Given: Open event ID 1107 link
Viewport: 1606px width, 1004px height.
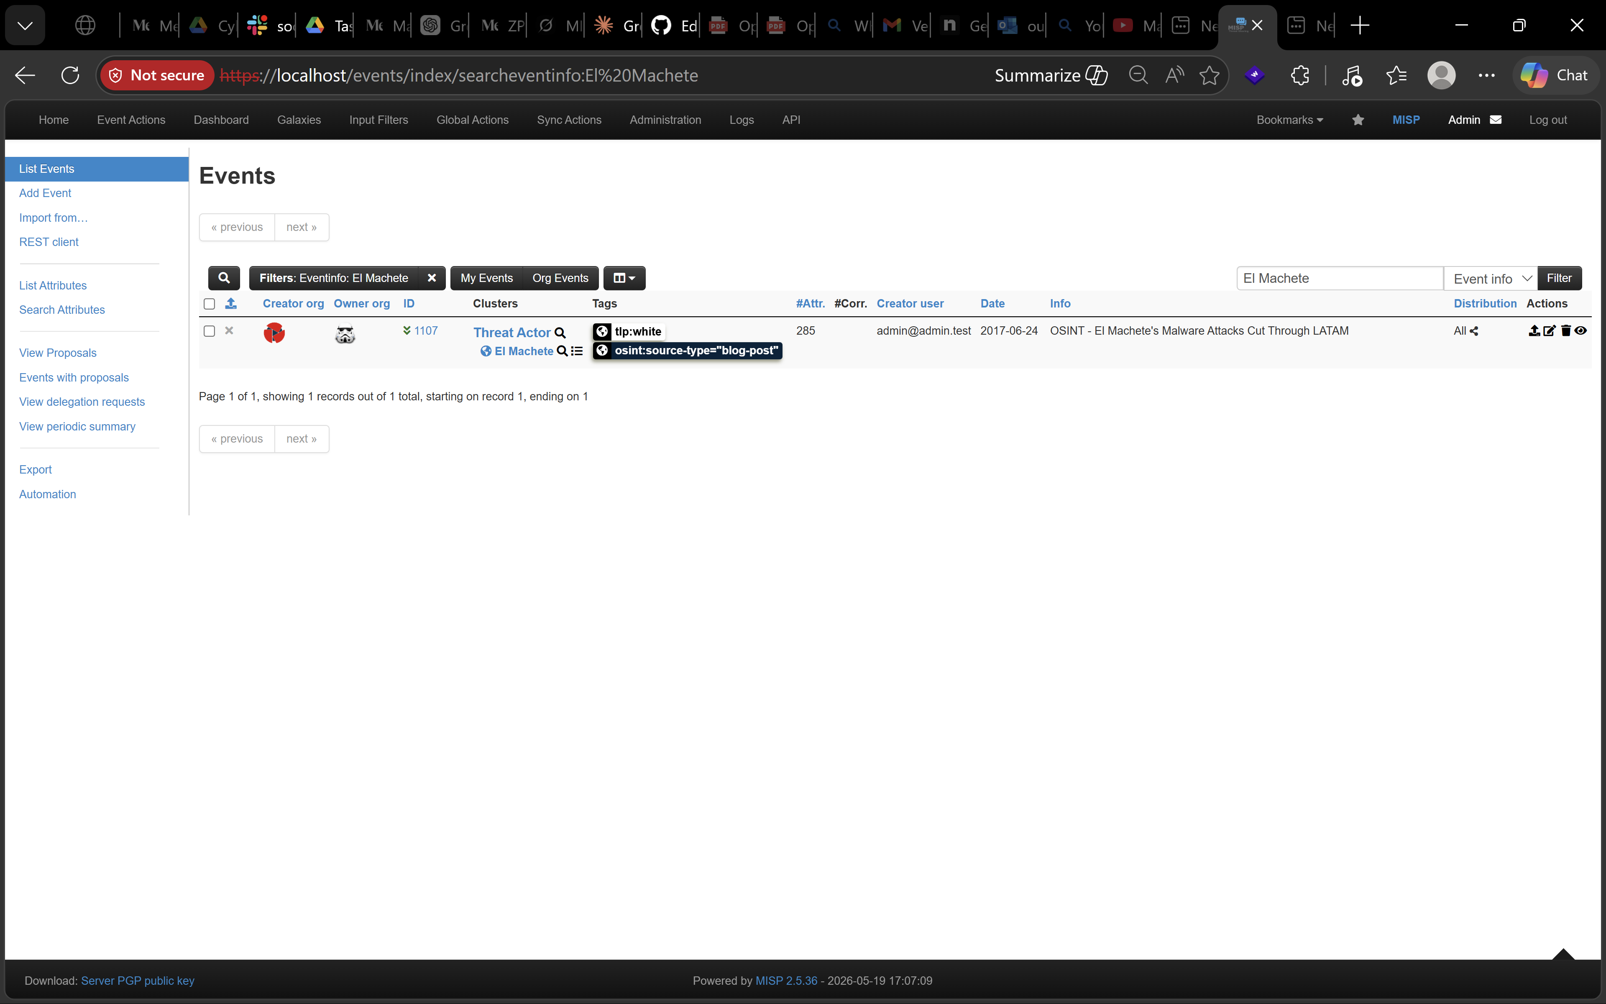Looking at the screenshot, I should pyautogui.click(x=425, y=330).
